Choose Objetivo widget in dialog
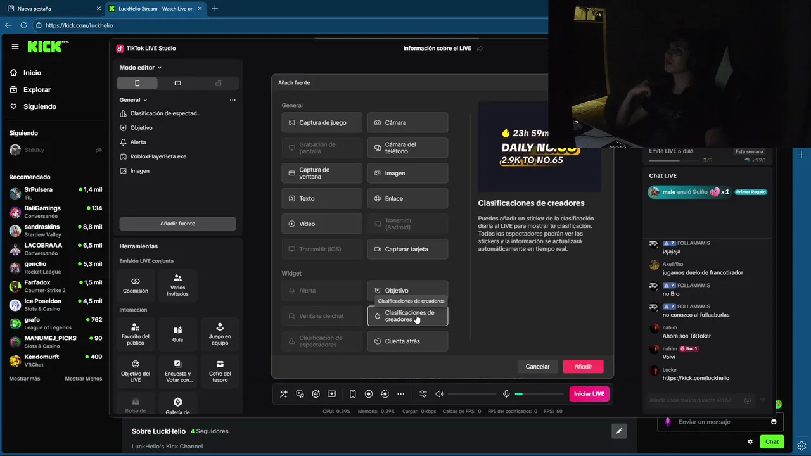The height and width of the screenshot is (456, 811). click(x=407, y=290)
